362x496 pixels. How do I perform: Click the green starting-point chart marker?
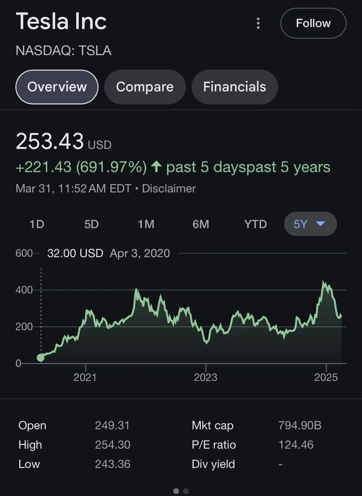coord(41,358)
